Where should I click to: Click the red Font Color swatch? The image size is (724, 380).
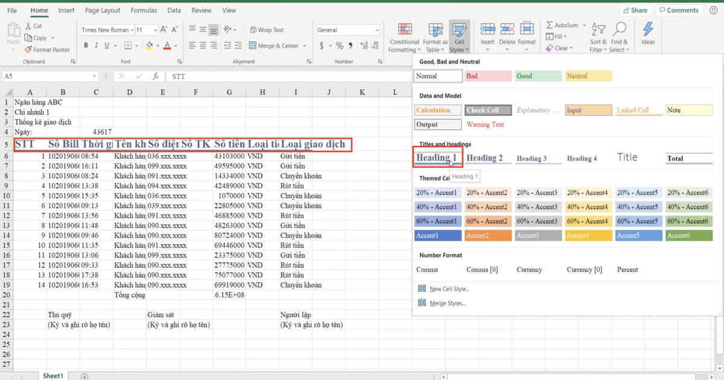(168, 48)
